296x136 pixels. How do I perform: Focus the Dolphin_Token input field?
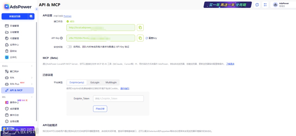pyautogui.click(x=118, y=99)
